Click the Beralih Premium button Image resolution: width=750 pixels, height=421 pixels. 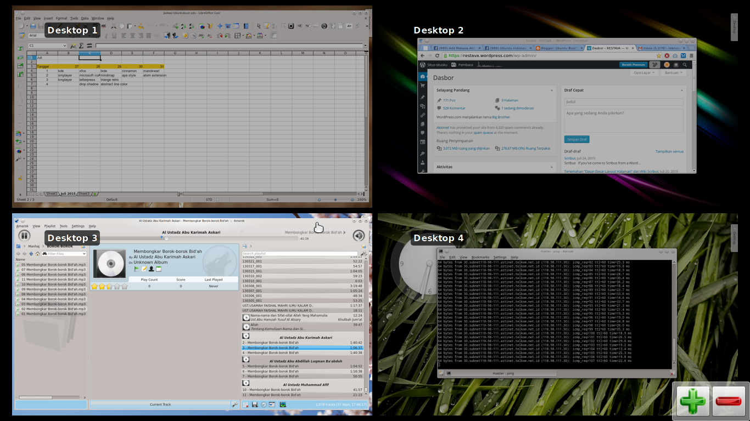pyautogui.click(x=633, y=64)
